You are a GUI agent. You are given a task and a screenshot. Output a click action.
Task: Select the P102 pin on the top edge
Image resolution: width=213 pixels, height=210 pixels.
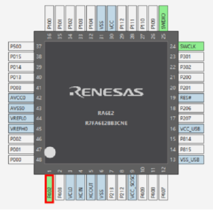70,18
